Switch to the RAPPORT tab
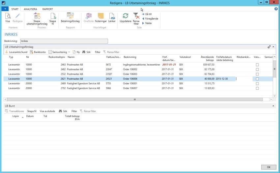Viewport: 280px width, 173px height. [x=47, y=9]
